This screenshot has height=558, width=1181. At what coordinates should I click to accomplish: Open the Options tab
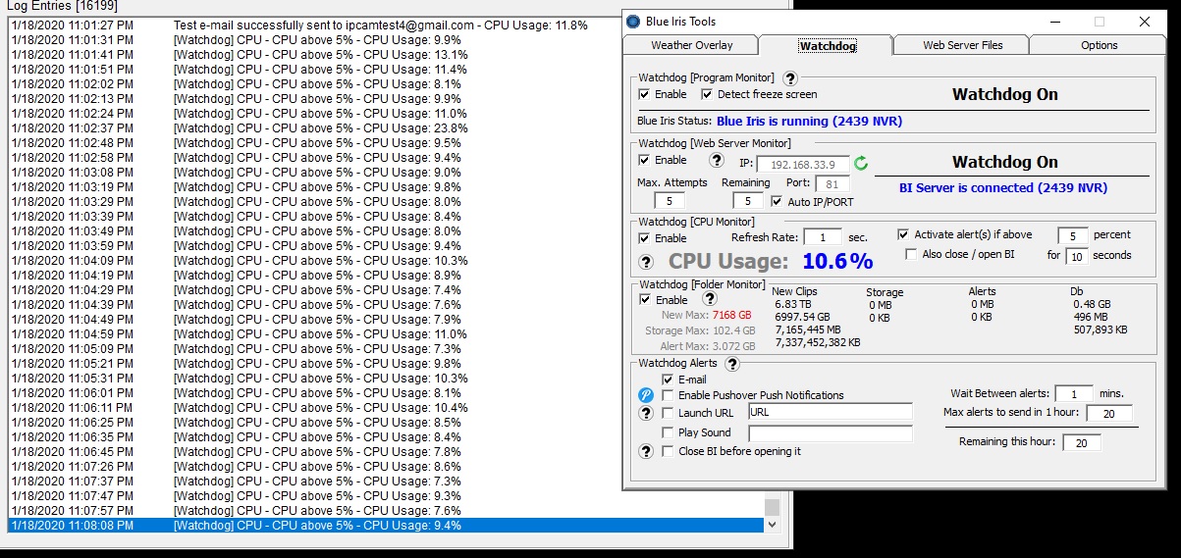point(1100,45)
